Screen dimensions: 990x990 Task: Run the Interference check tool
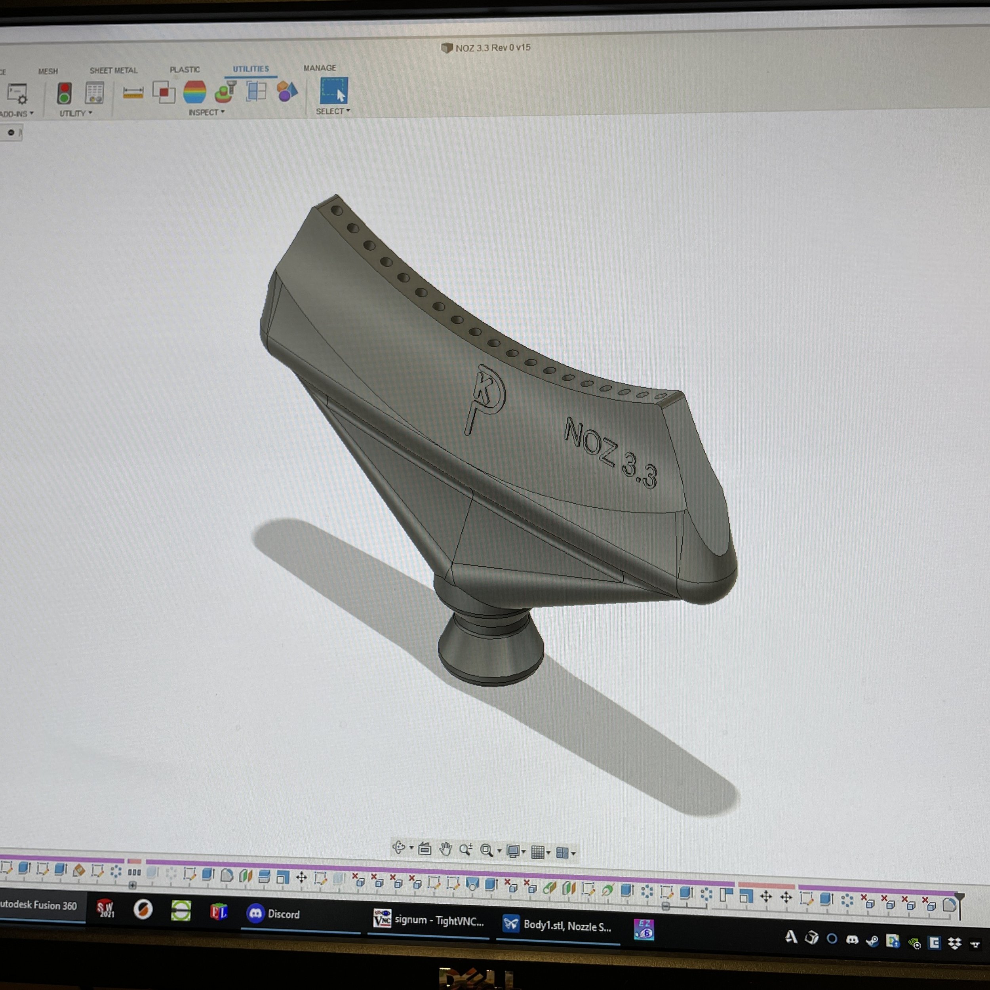pos(164,93)
